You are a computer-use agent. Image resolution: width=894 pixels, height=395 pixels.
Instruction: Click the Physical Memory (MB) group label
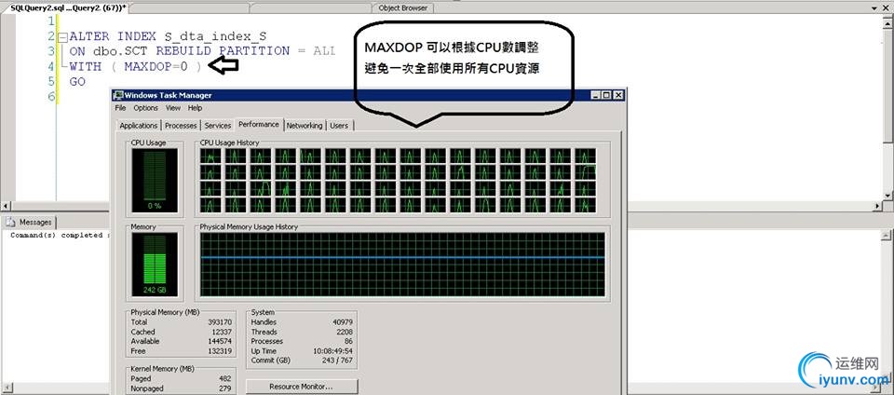[165, 312]
